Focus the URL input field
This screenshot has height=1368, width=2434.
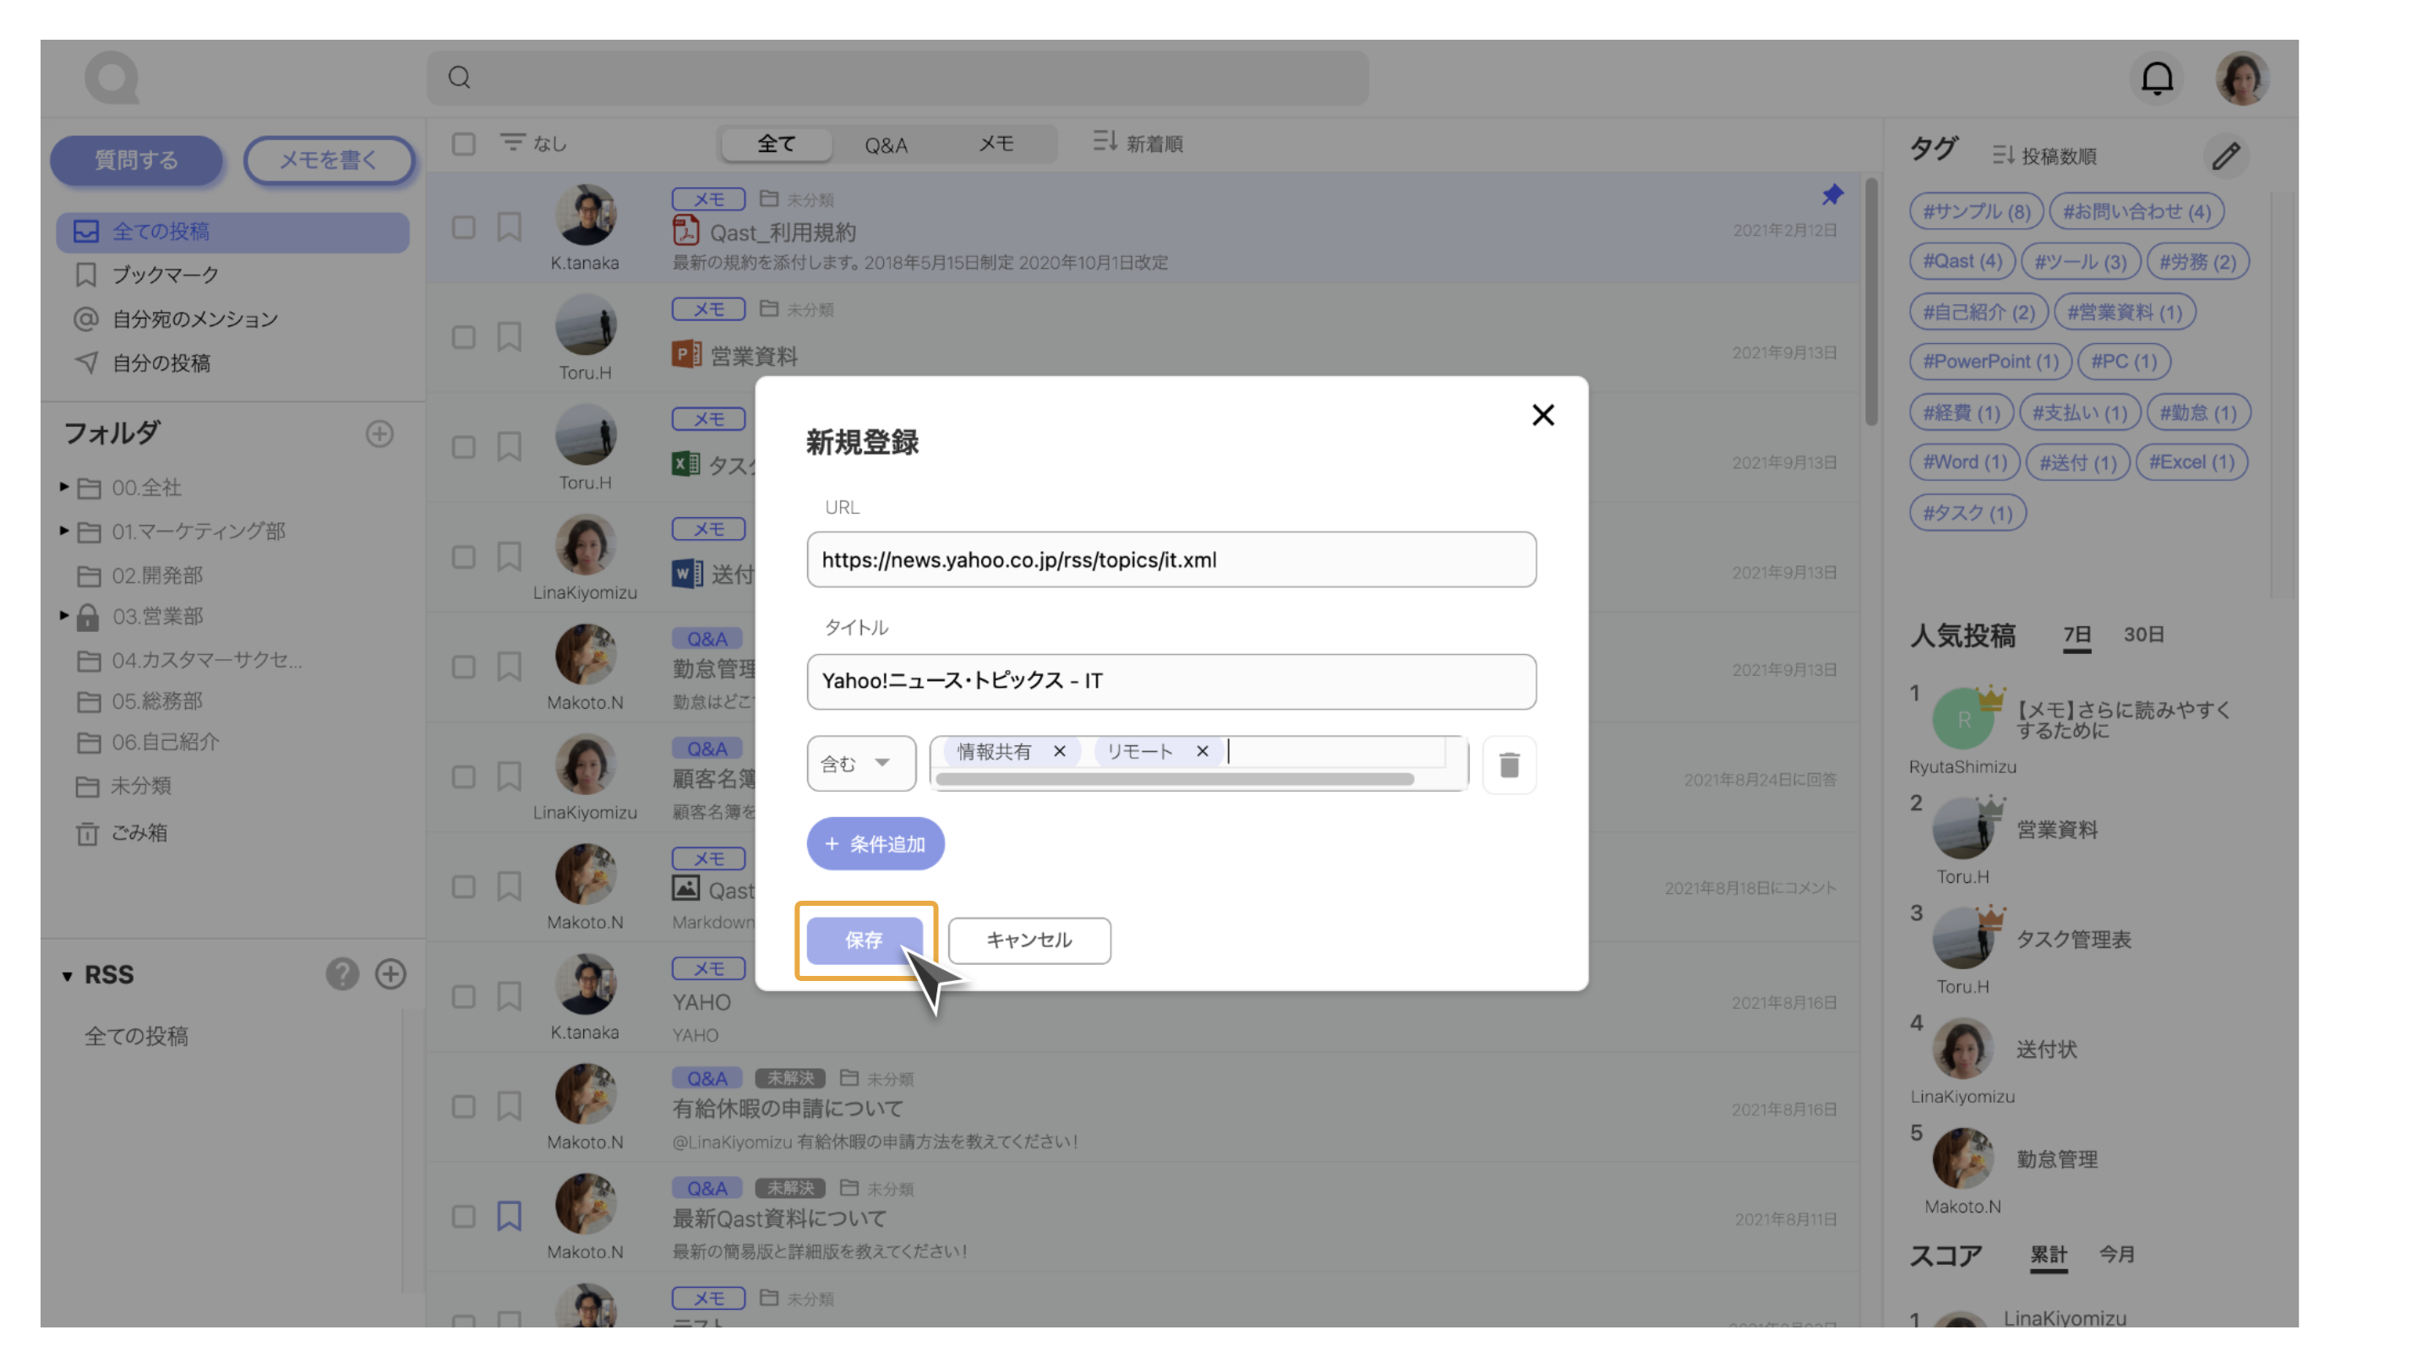[x=1171, y=559]
